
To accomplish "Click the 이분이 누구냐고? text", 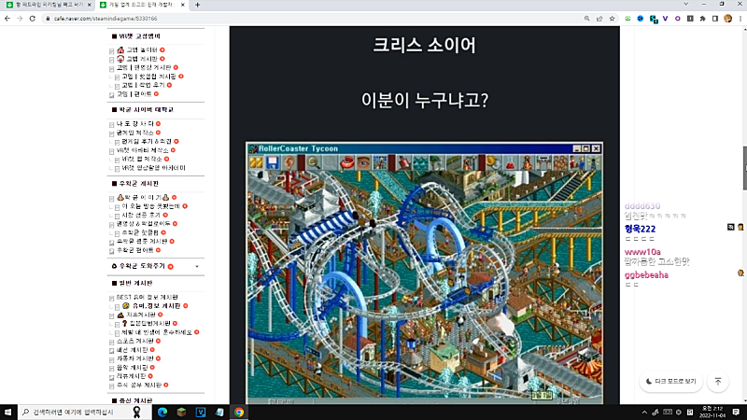I will [x=425, y=101].
